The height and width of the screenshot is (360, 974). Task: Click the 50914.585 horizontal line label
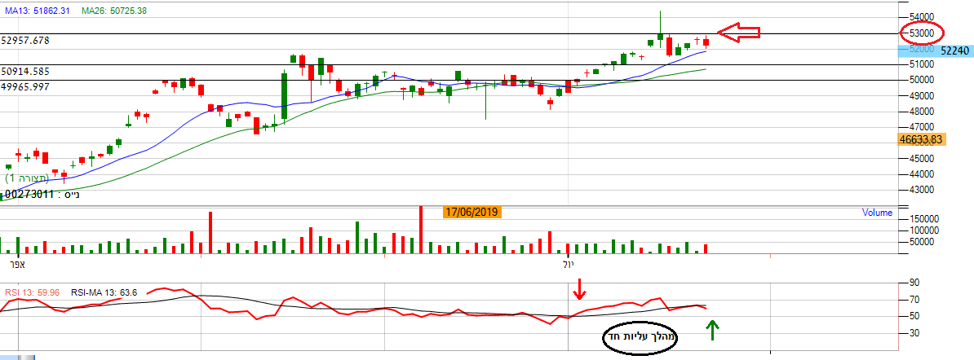click(37, 72)
